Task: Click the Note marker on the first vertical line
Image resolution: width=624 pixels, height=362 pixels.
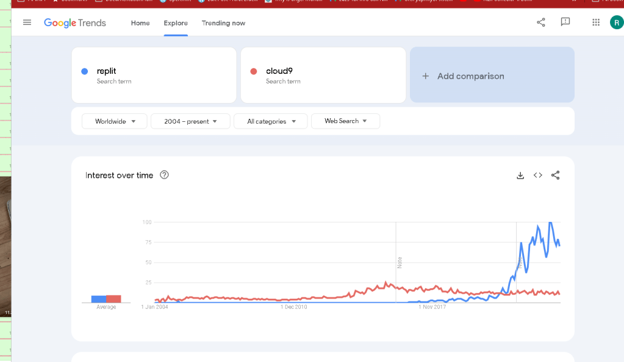Action: pyautogui.click(x=400, y=263)
